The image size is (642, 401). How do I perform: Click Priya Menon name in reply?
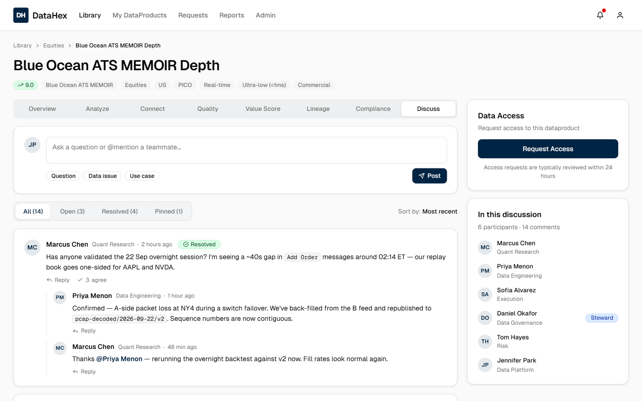pos(92,296)
